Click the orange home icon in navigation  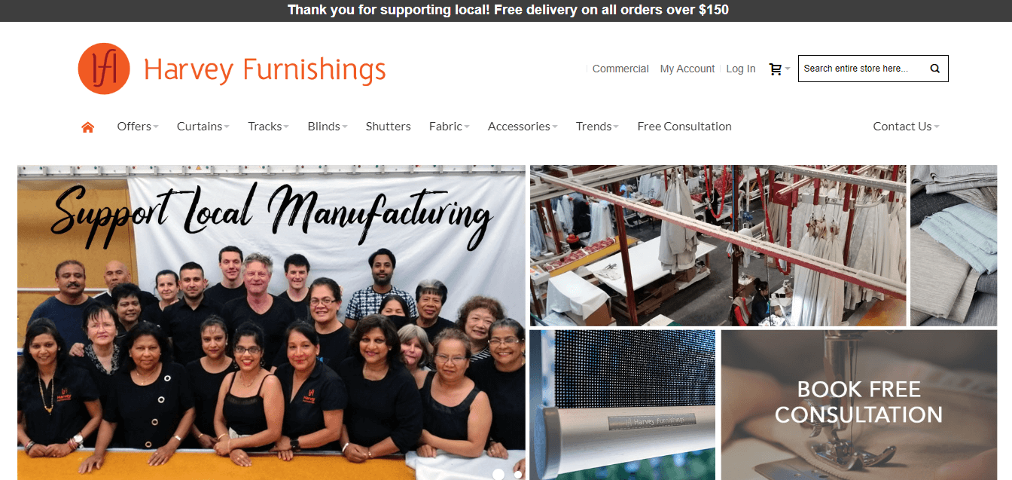click(88, 127)
